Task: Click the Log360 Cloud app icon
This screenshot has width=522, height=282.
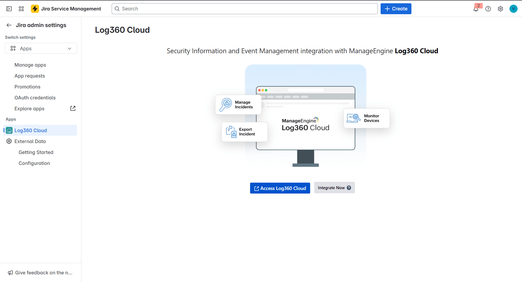Action: click(9, 130)
